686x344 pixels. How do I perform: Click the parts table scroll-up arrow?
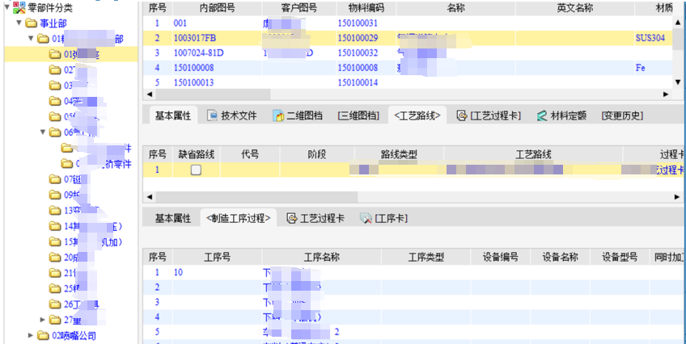[x=678, y=23]
